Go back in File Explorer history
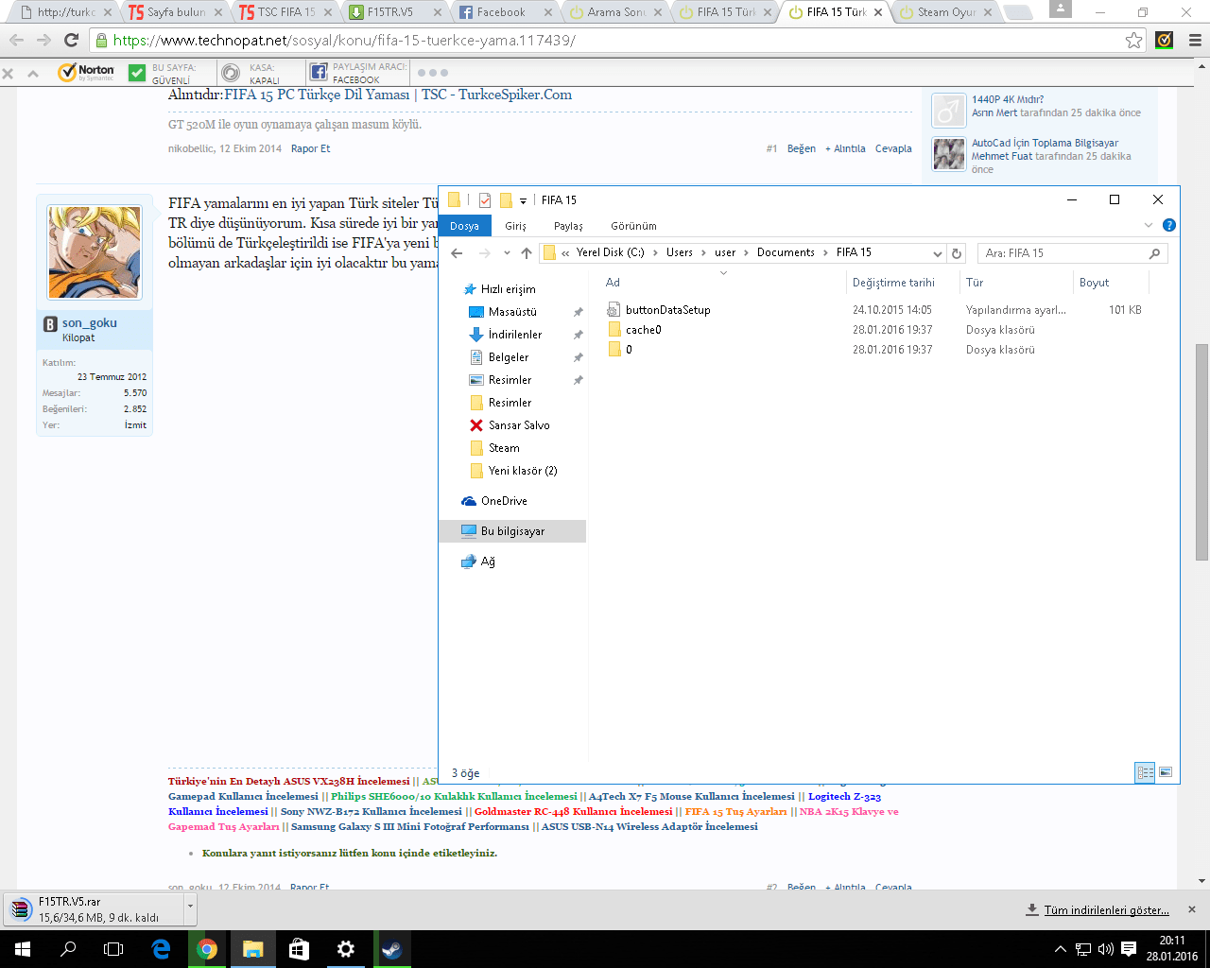 click(457, 253)
